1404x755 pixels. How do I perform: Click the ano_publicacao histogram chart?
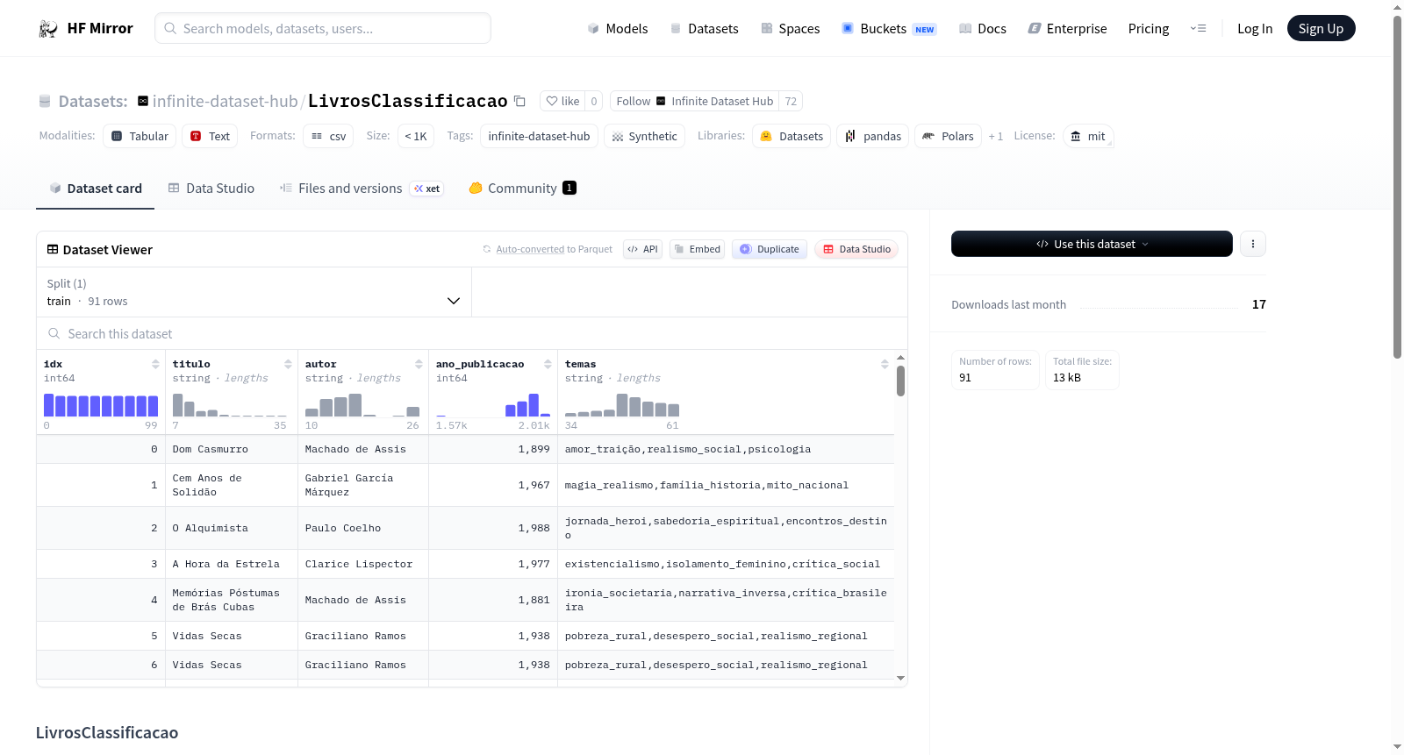493,405
